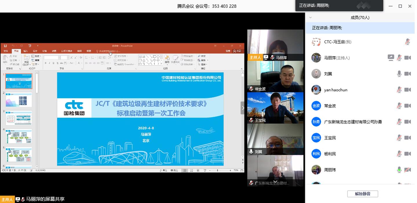Screen dimensions: 417x203
Task: Click camera icon in 马丽萍(主持人) member row
Action: (407, 58)
